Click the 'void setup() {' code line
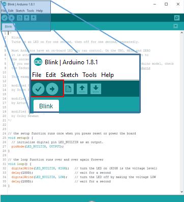 20,138
